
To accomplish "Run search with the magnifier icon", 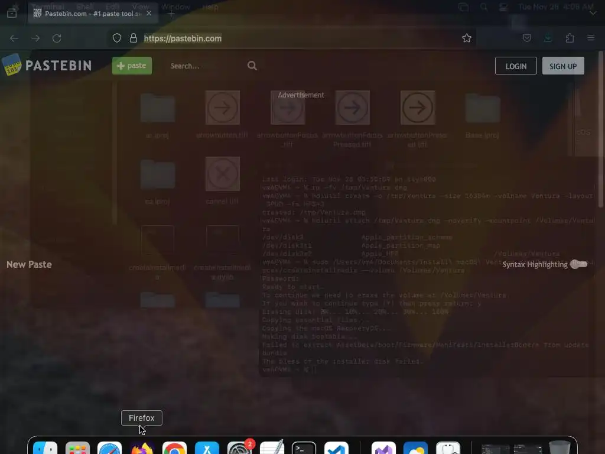I will coord(252,66).
